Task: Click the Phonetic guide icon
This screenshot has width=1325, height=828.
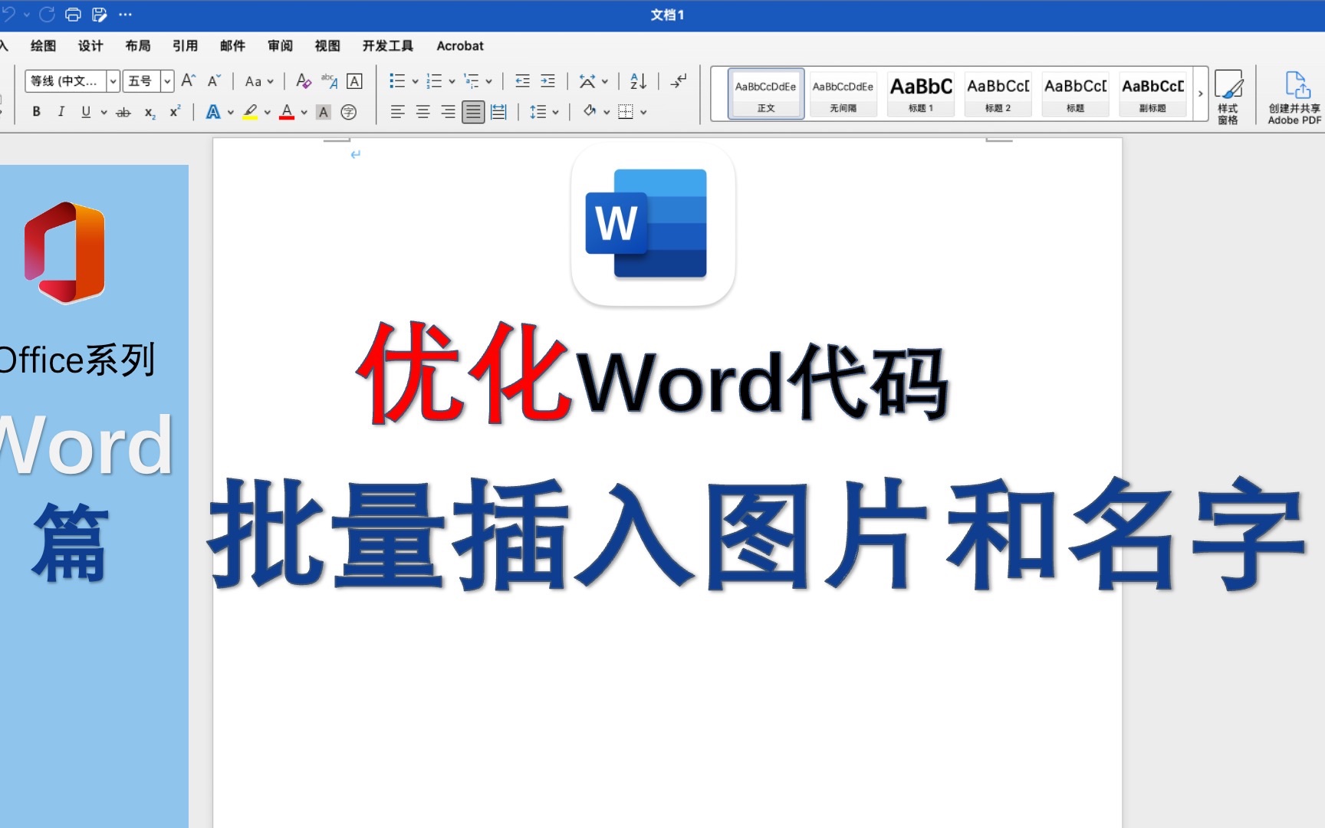Action: [329, 80]
